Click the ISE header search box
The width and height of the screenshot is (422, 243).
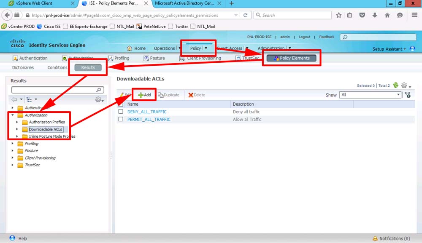pyautogui.click(x=378, y=37)
